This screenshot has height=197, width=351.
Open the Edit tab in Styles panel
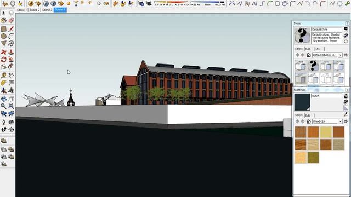tap(308, 49)
